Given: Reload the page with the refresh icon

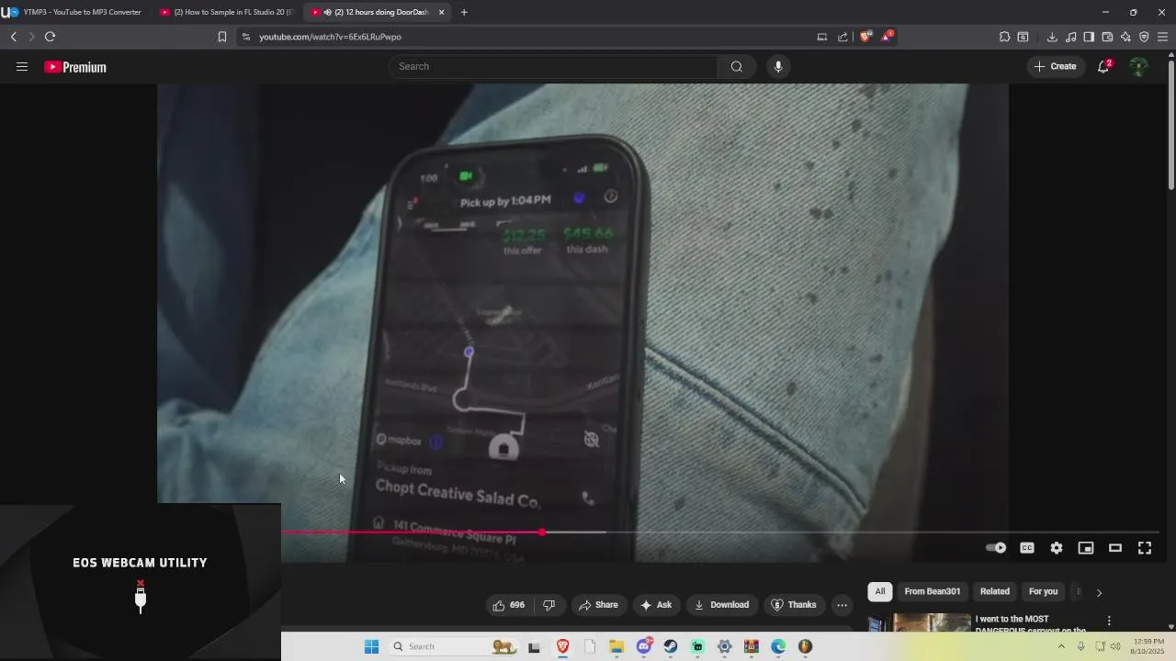Looking at the screenshot, I should pyautogui.click(x=50, y=37).
